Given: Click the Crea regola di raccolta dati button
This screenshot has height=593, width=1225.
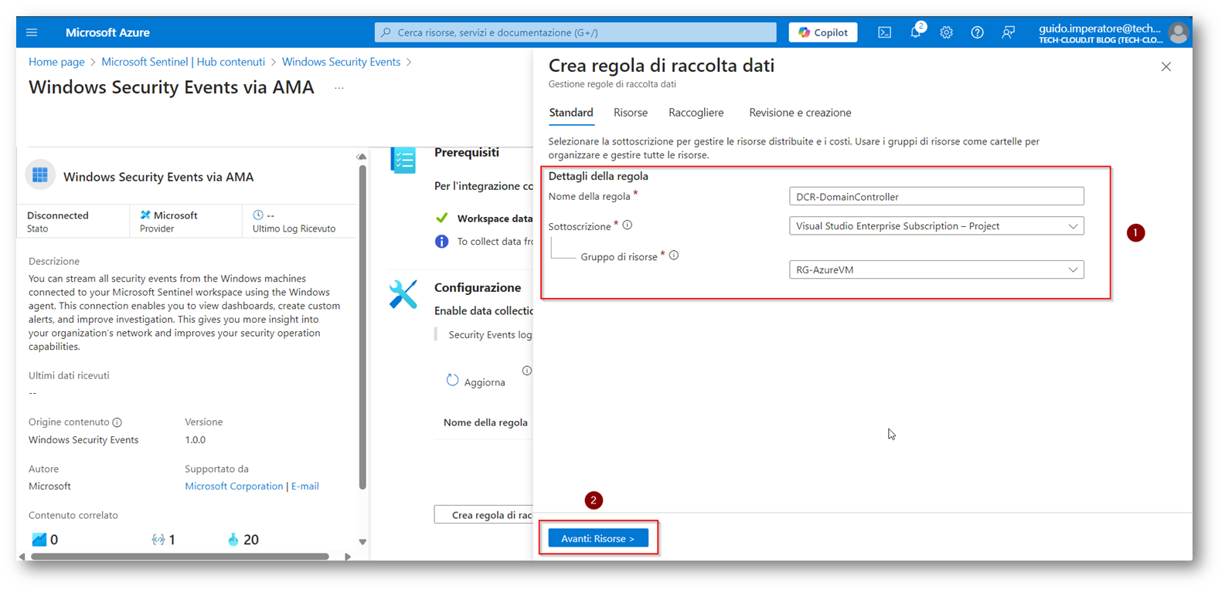Looking at the screenshot, I should tap(484, 515).
